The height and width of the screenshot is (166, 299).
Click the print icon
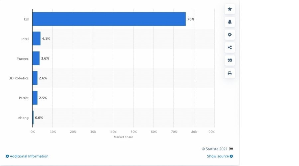(230, 73)
